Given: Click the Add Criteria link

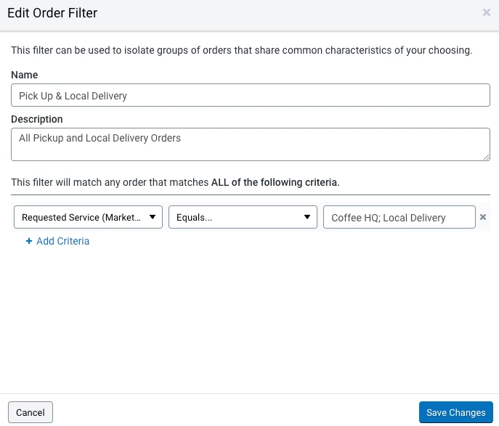Looking at the screenshot, I should 62,241.
